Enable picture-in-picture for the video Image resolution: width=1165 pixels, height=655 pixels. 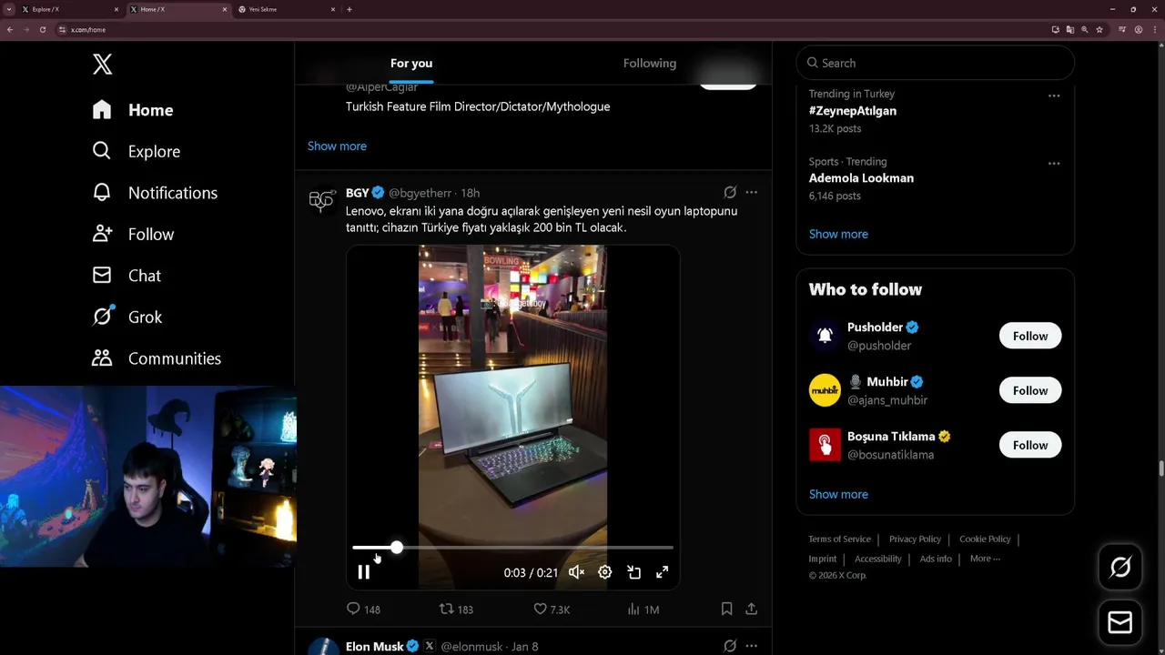634,572
